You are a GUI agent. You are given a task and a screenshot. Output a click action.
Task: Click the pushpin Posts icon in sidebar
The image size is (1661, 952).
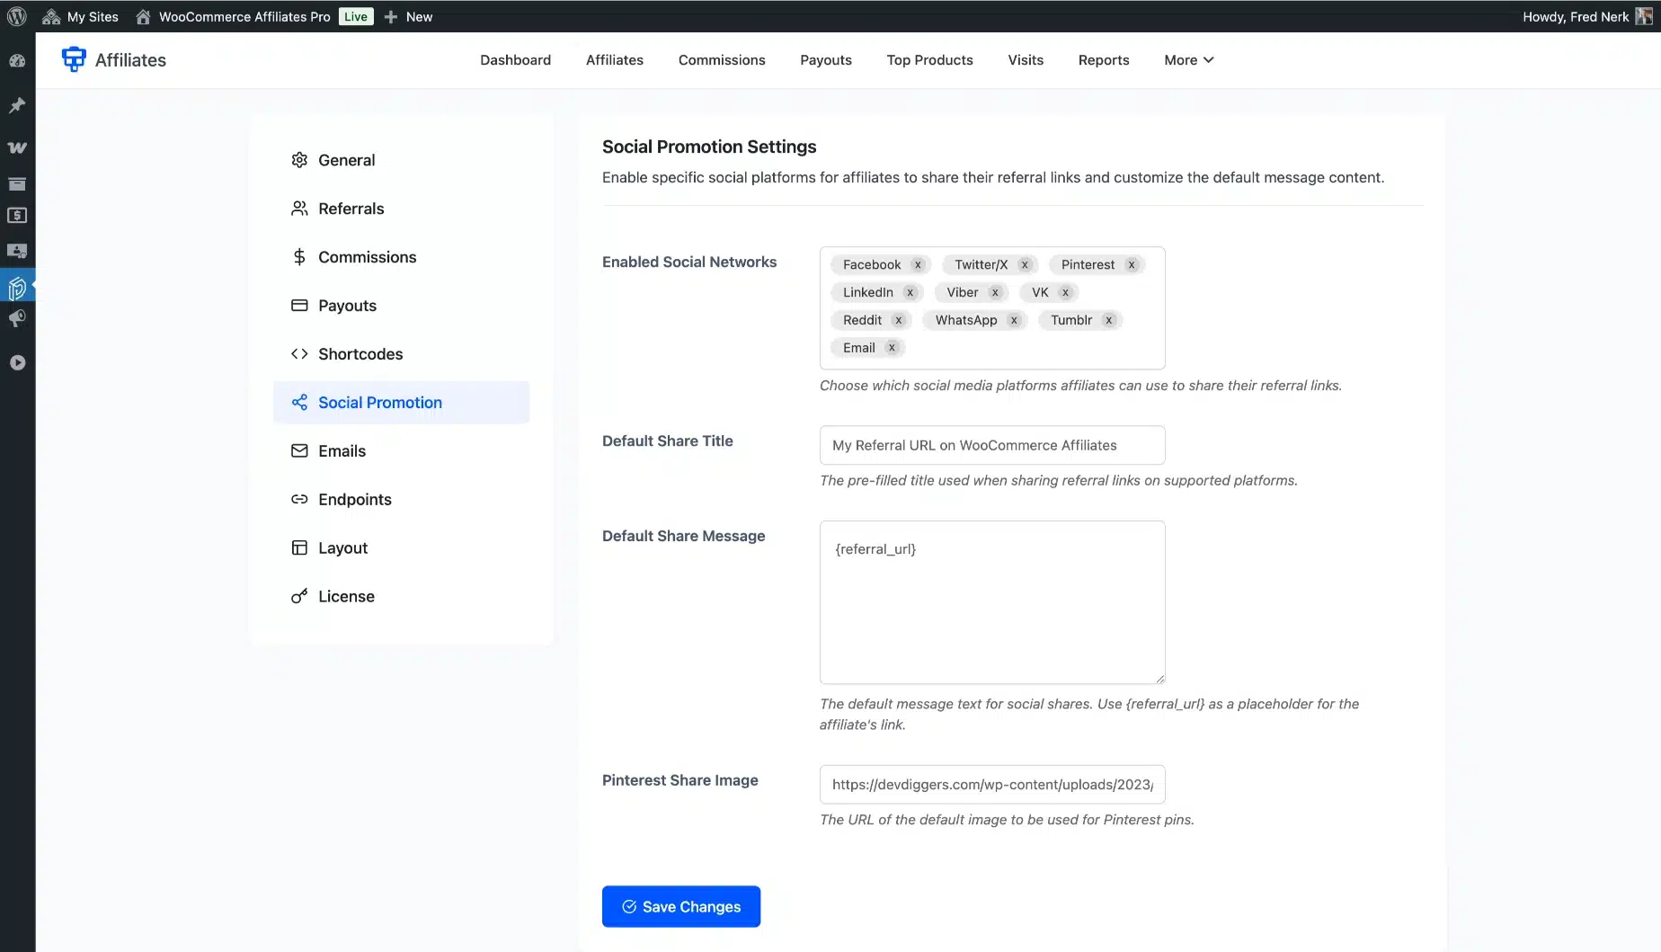click(17, 105)
